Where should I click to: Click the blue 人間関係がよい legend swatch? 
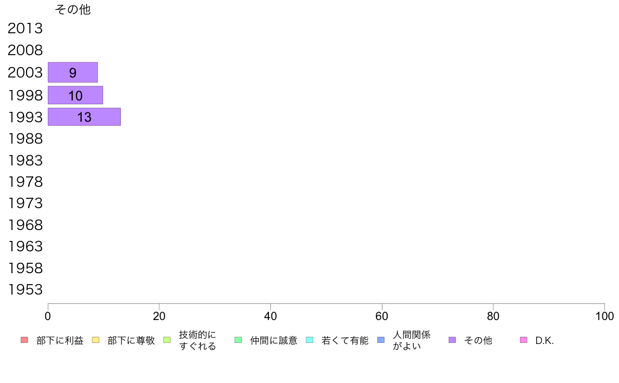tap(381, 340)
